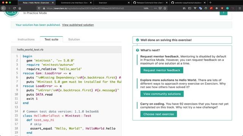This screenshot has width=243, height=136.
Task: Click the green V extension icon
Action: pos(195,8)
